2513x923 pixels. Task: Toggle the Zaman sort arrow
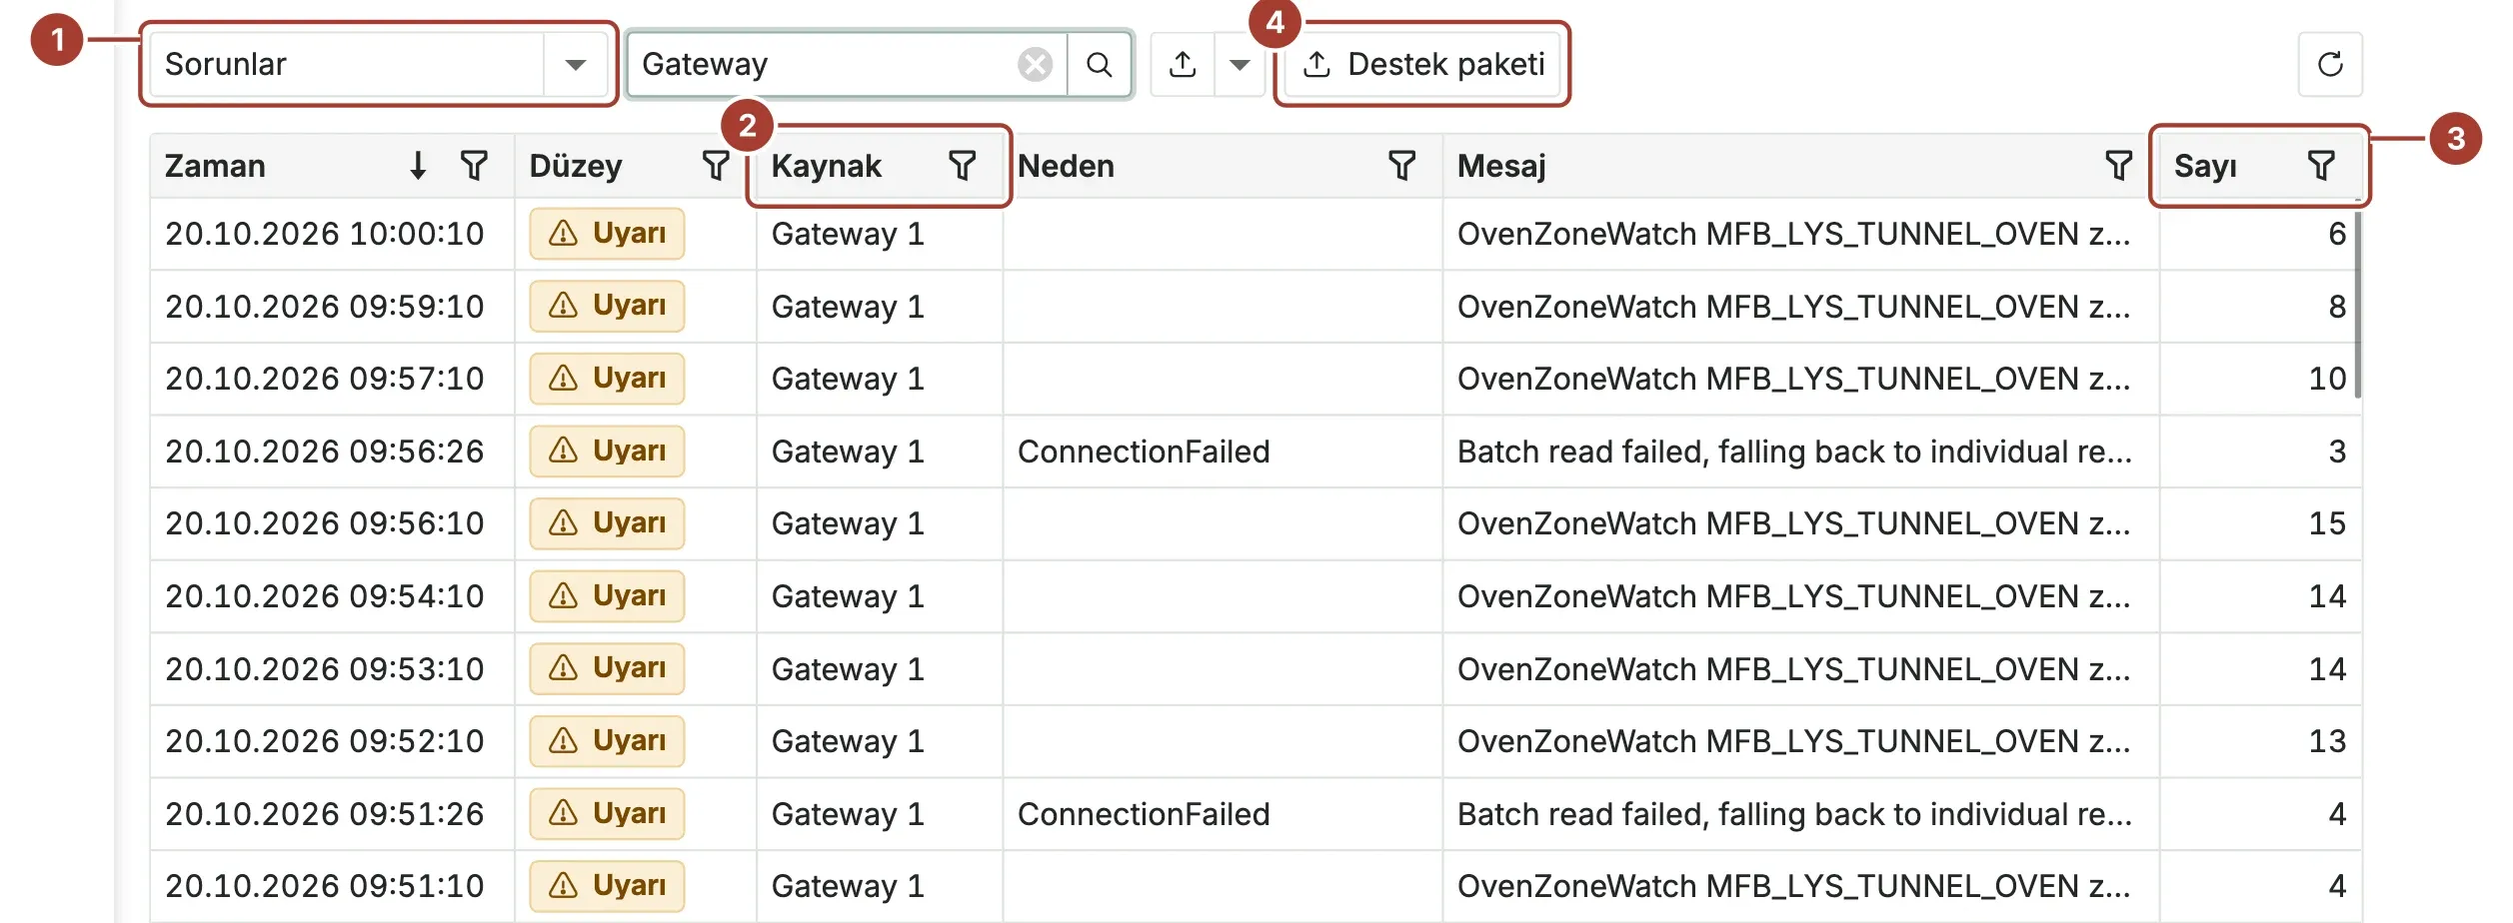coord(418,165)
